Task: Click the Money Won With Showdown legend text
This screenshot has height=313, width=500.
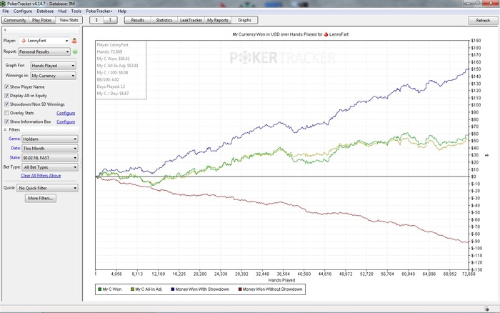Action: coord(202,289)
